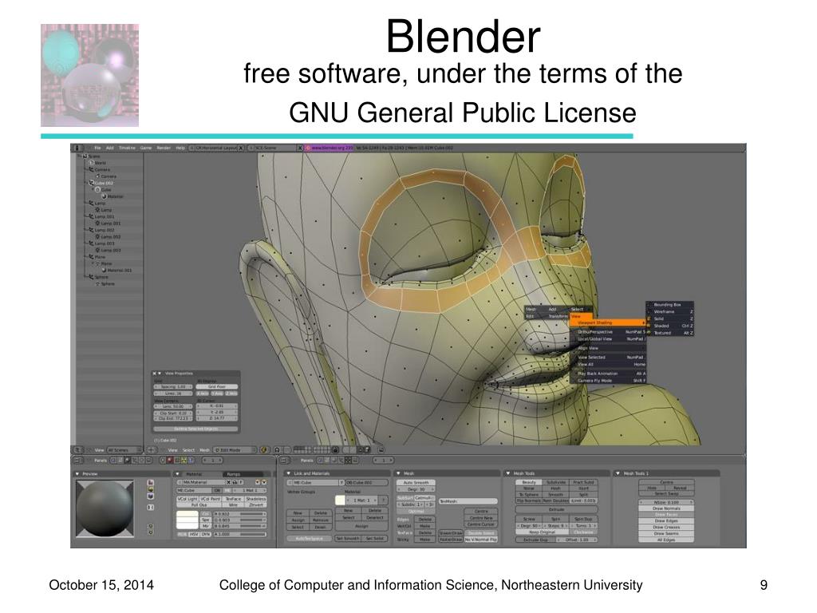Screen dimensions: 817x613
Task: Collapse the Mesh Tools panel triangle
Action: [x=508, y=473]
